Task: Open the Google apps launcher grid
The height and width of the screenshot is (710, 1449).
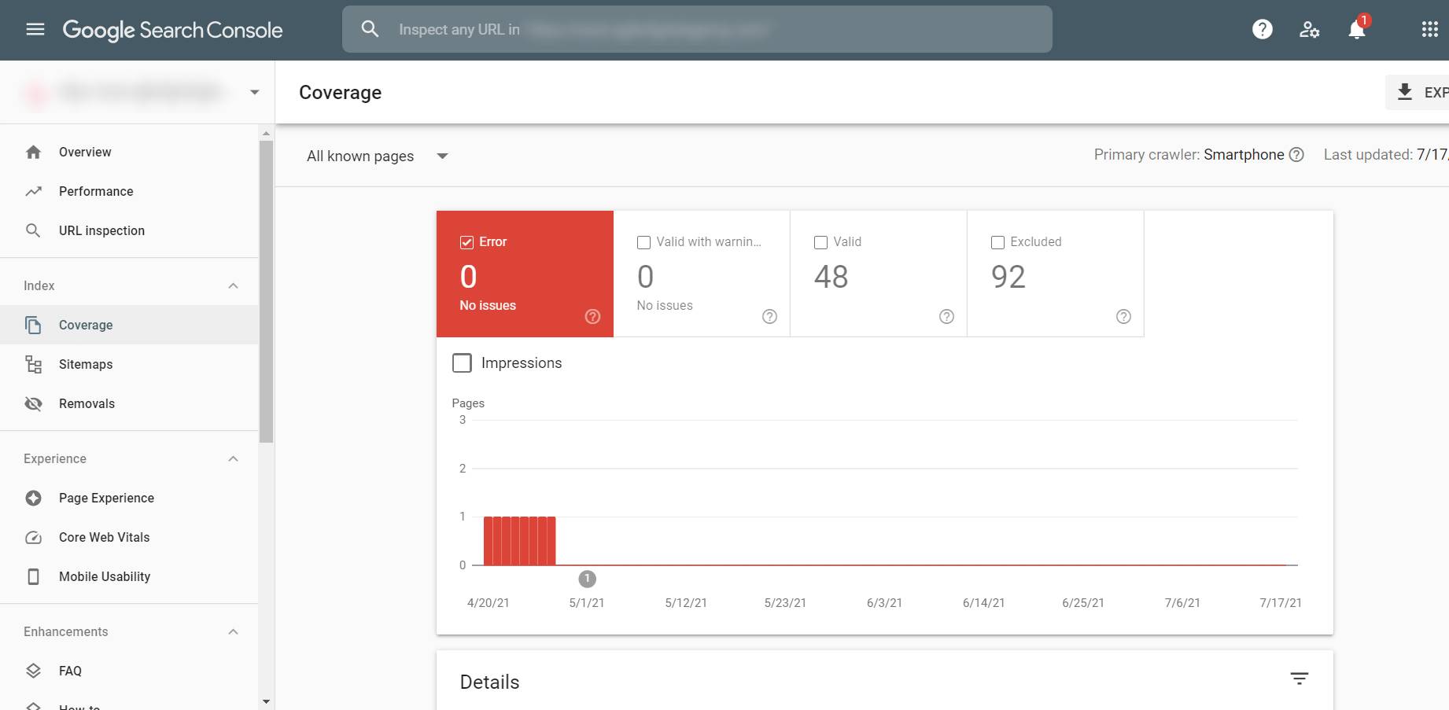Action: tap(1430, 29)
